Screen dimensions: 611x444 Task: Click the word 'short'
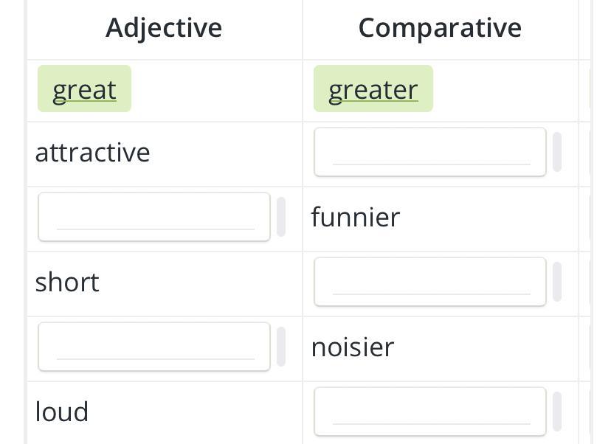pyautogui.click(x=67, y=282)
